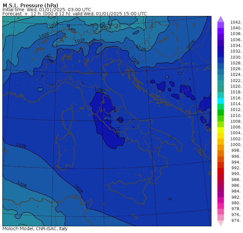243x233 pixels.
Task: Click the '1020.' legend value
Action: (x=236, y=86)
